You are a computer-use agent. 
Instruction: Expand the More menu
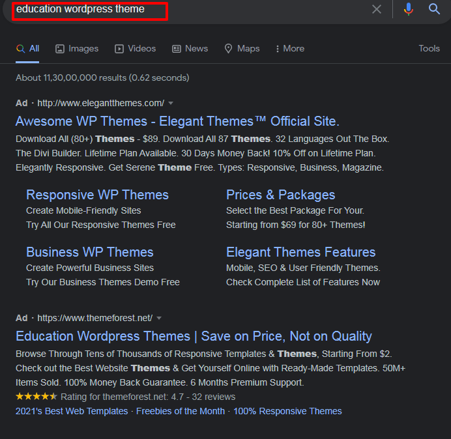[290, 49]
